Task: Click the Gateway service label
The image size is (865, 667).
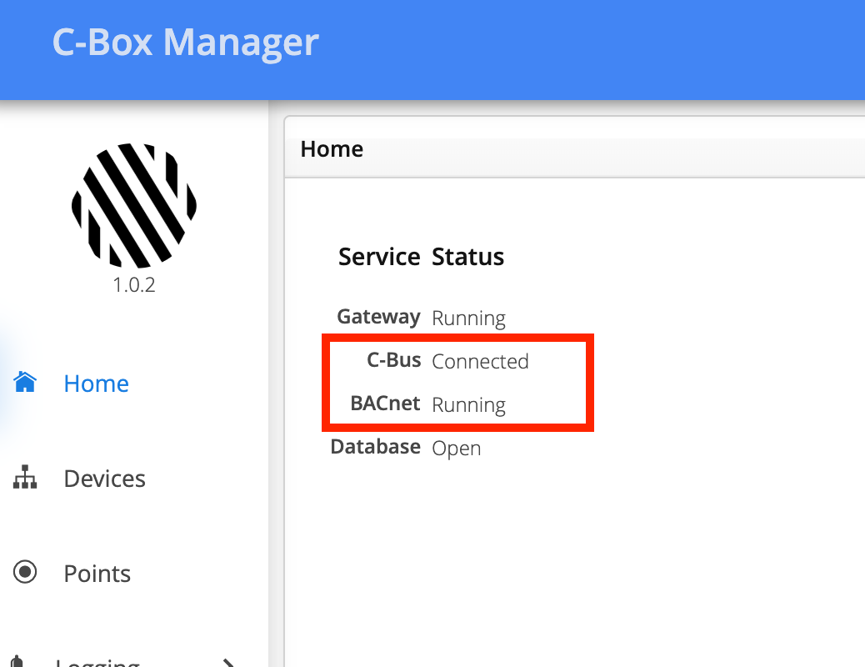Action: (x=378, y=317)
